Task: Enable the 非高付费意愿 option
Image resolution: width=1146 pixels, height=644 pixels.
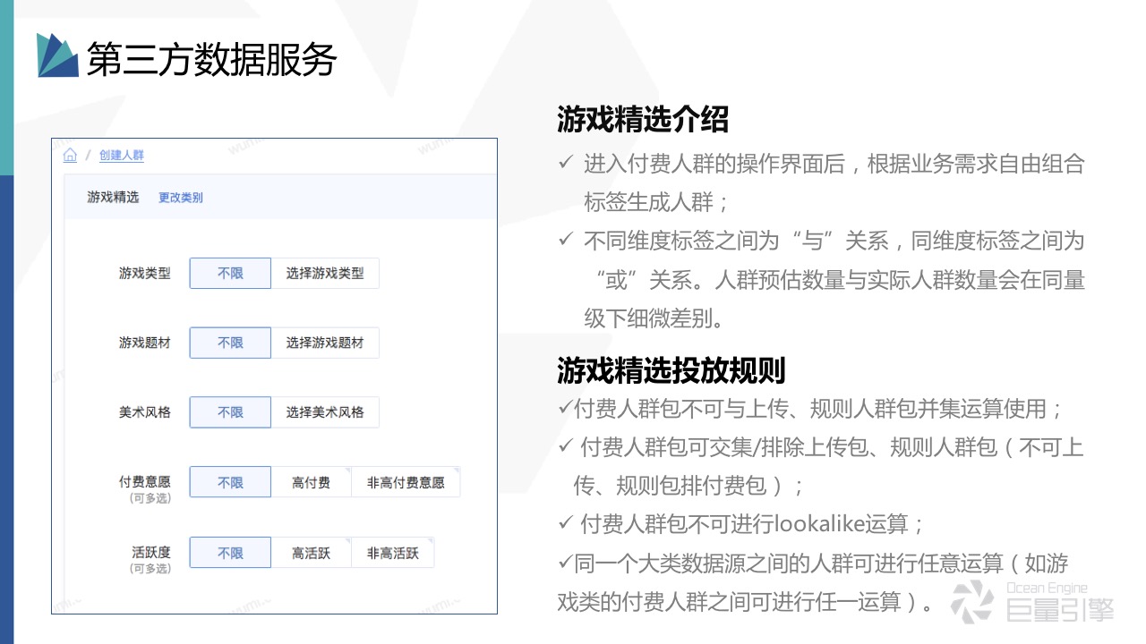Action: click(406, 481)
